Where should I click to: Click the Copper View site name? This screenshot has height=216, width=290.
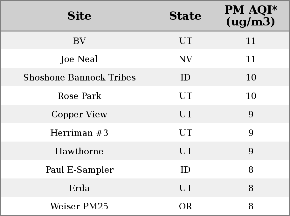[x=79, y=115]
